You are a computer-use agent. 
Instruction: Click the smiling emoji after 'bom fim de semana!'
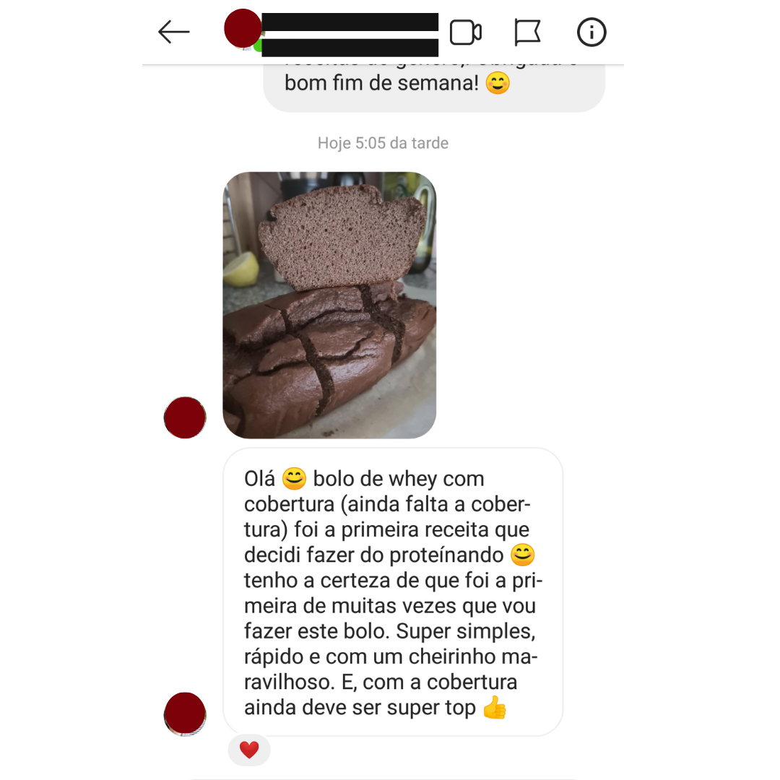(498, 83)
